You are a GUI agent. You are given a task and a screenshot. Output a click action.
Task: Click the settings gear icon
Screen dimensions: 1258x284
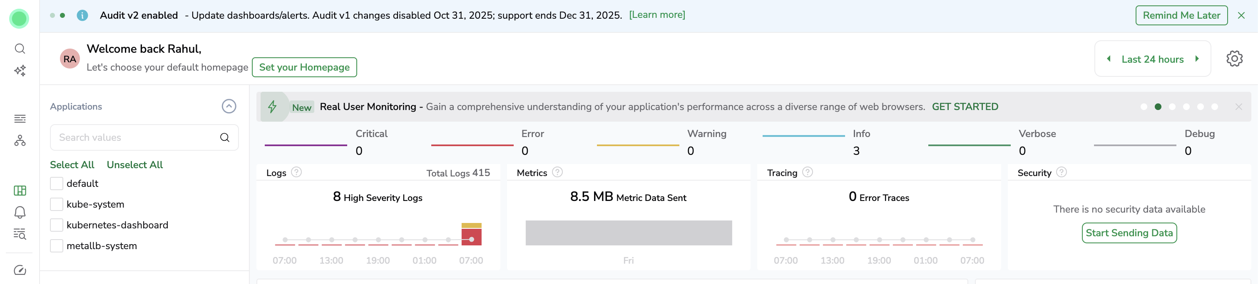click(x=1234, y=59)
